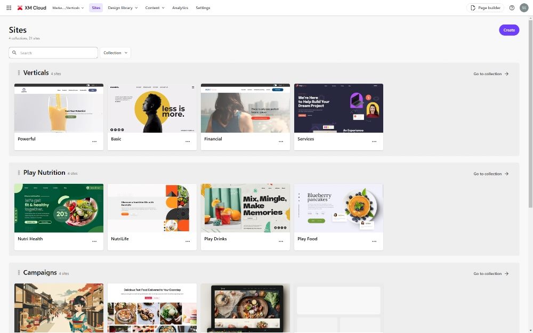Screen dimensions: 533x333
Task: Open the Financial site thumbnail
Action: pyautogui.click(x=245, y=108)
